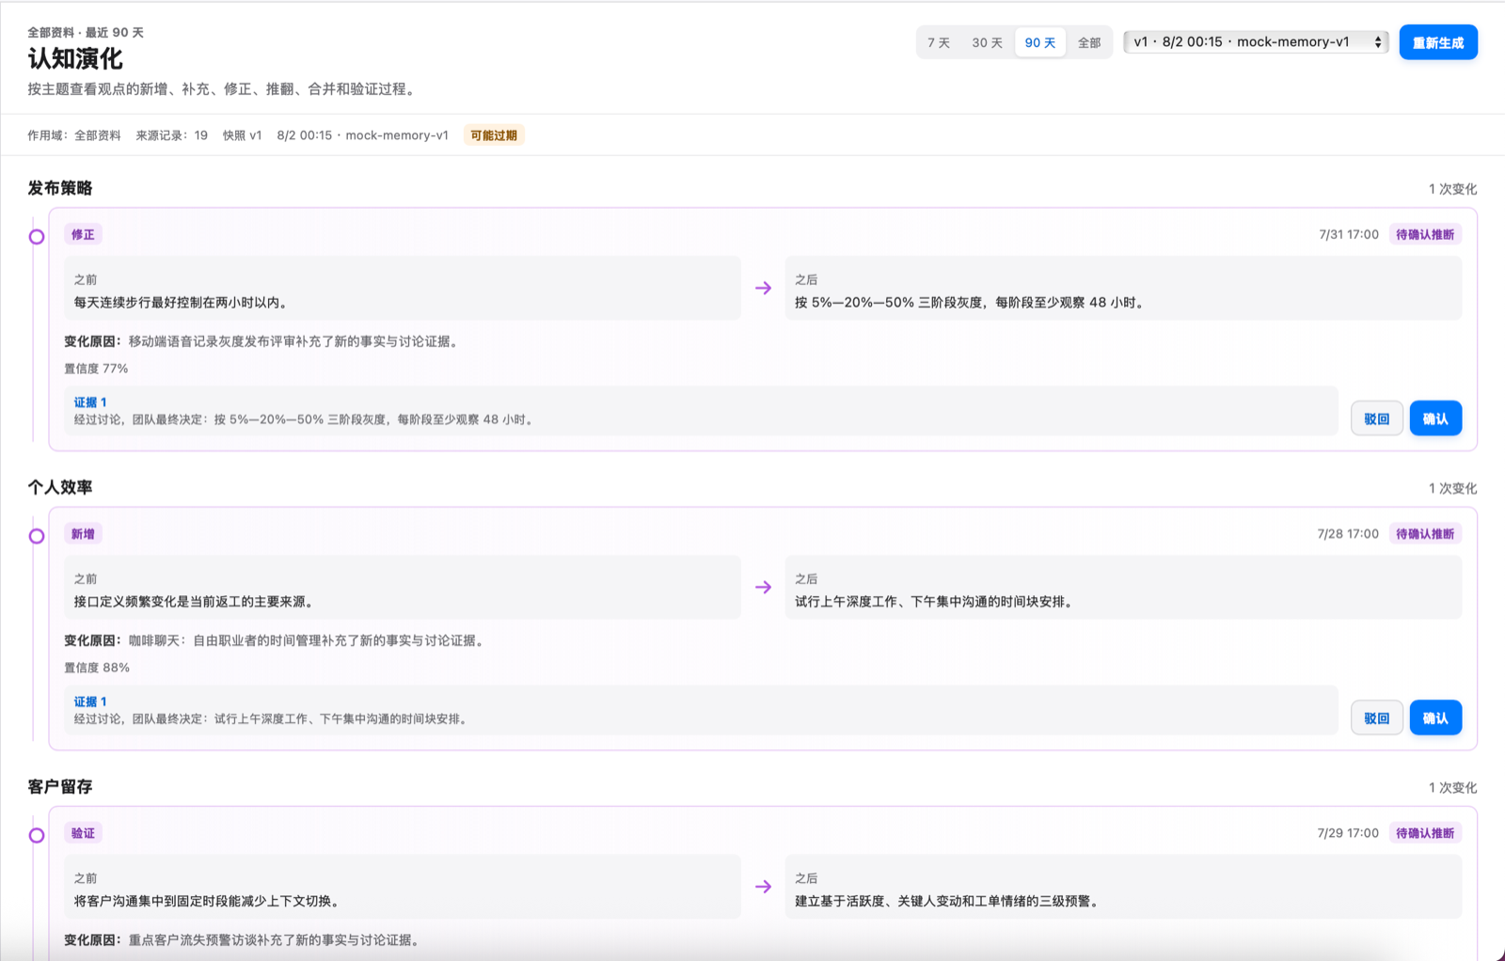Click the arrow icon in 发布策略 card
The image size is (1505, 961).
pos(763,288)
